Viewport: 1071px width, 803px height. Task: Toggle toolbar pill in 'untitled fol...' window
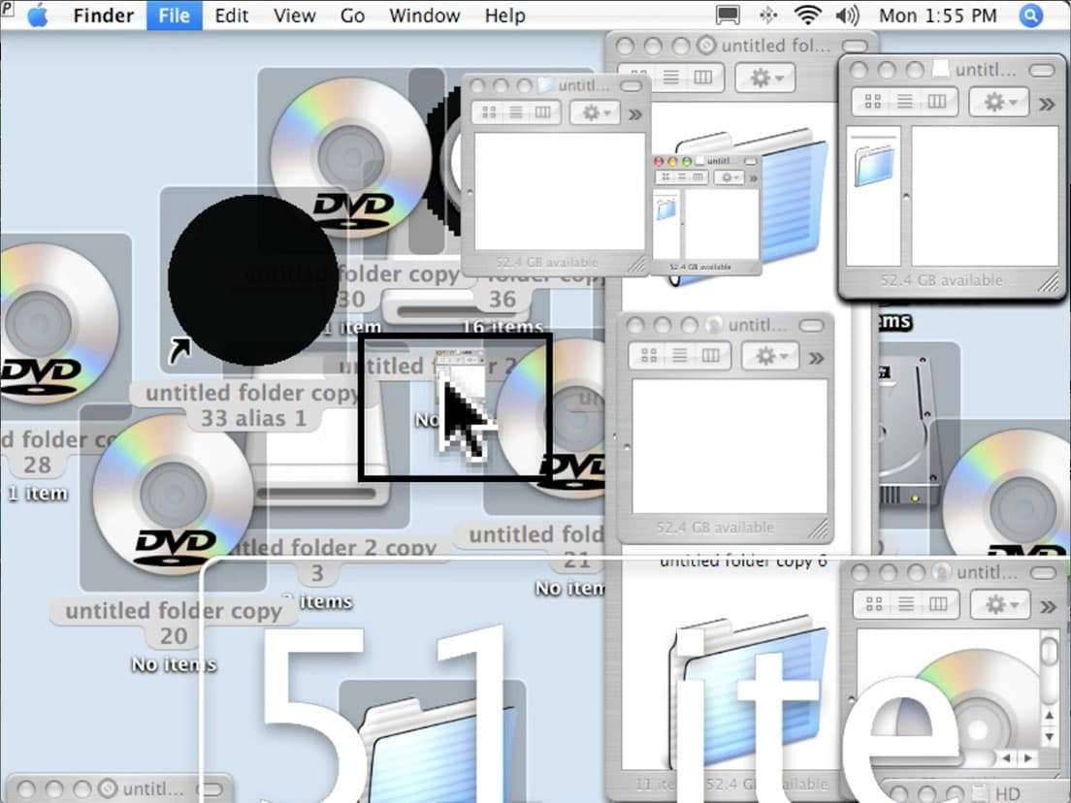[x=855, y=46]
